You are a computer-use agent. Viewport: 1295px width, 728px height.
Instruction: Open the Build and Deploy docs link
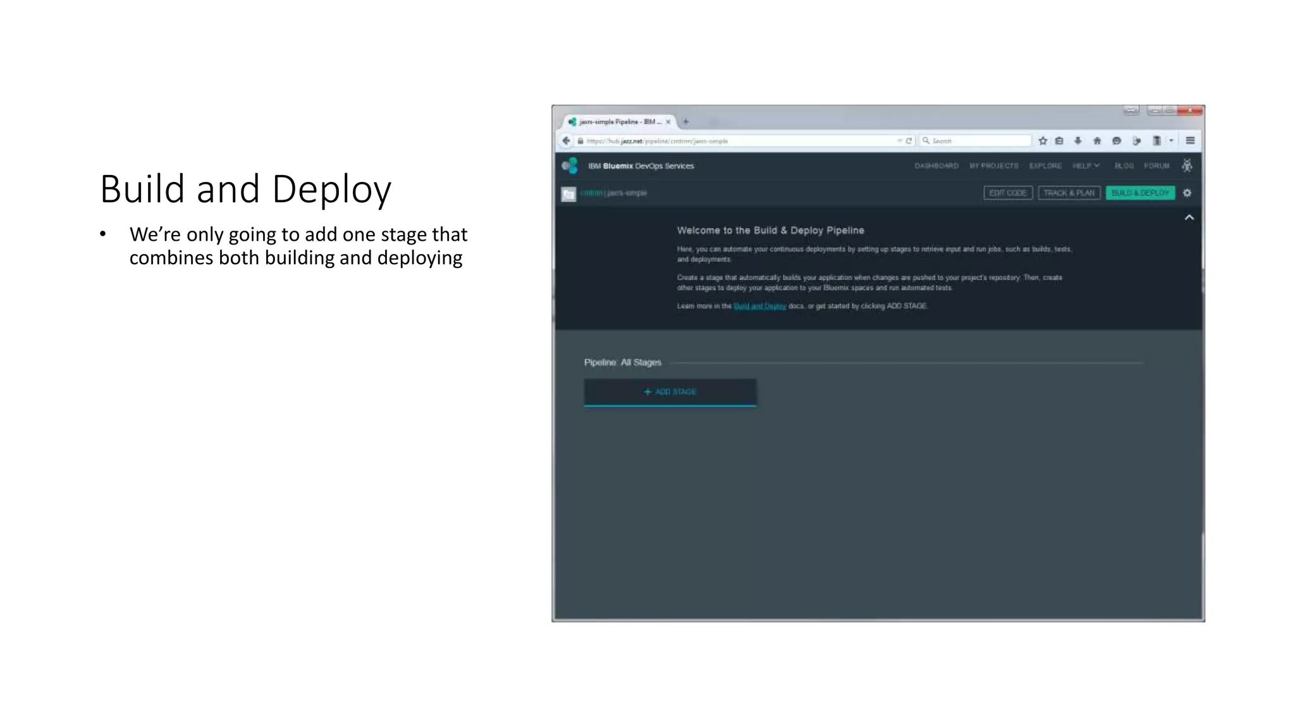coord(759,306)
